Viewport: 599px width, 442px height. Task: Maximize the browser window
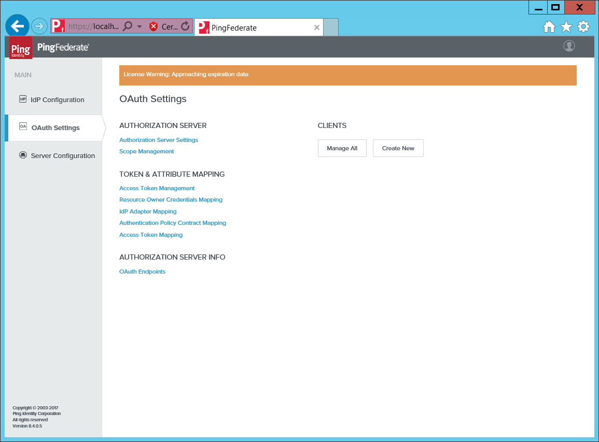556,8
